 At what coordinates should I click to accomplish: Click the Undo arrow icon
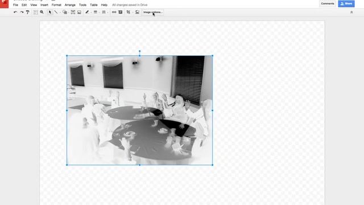pyautogui.click(x=15, y=12)
